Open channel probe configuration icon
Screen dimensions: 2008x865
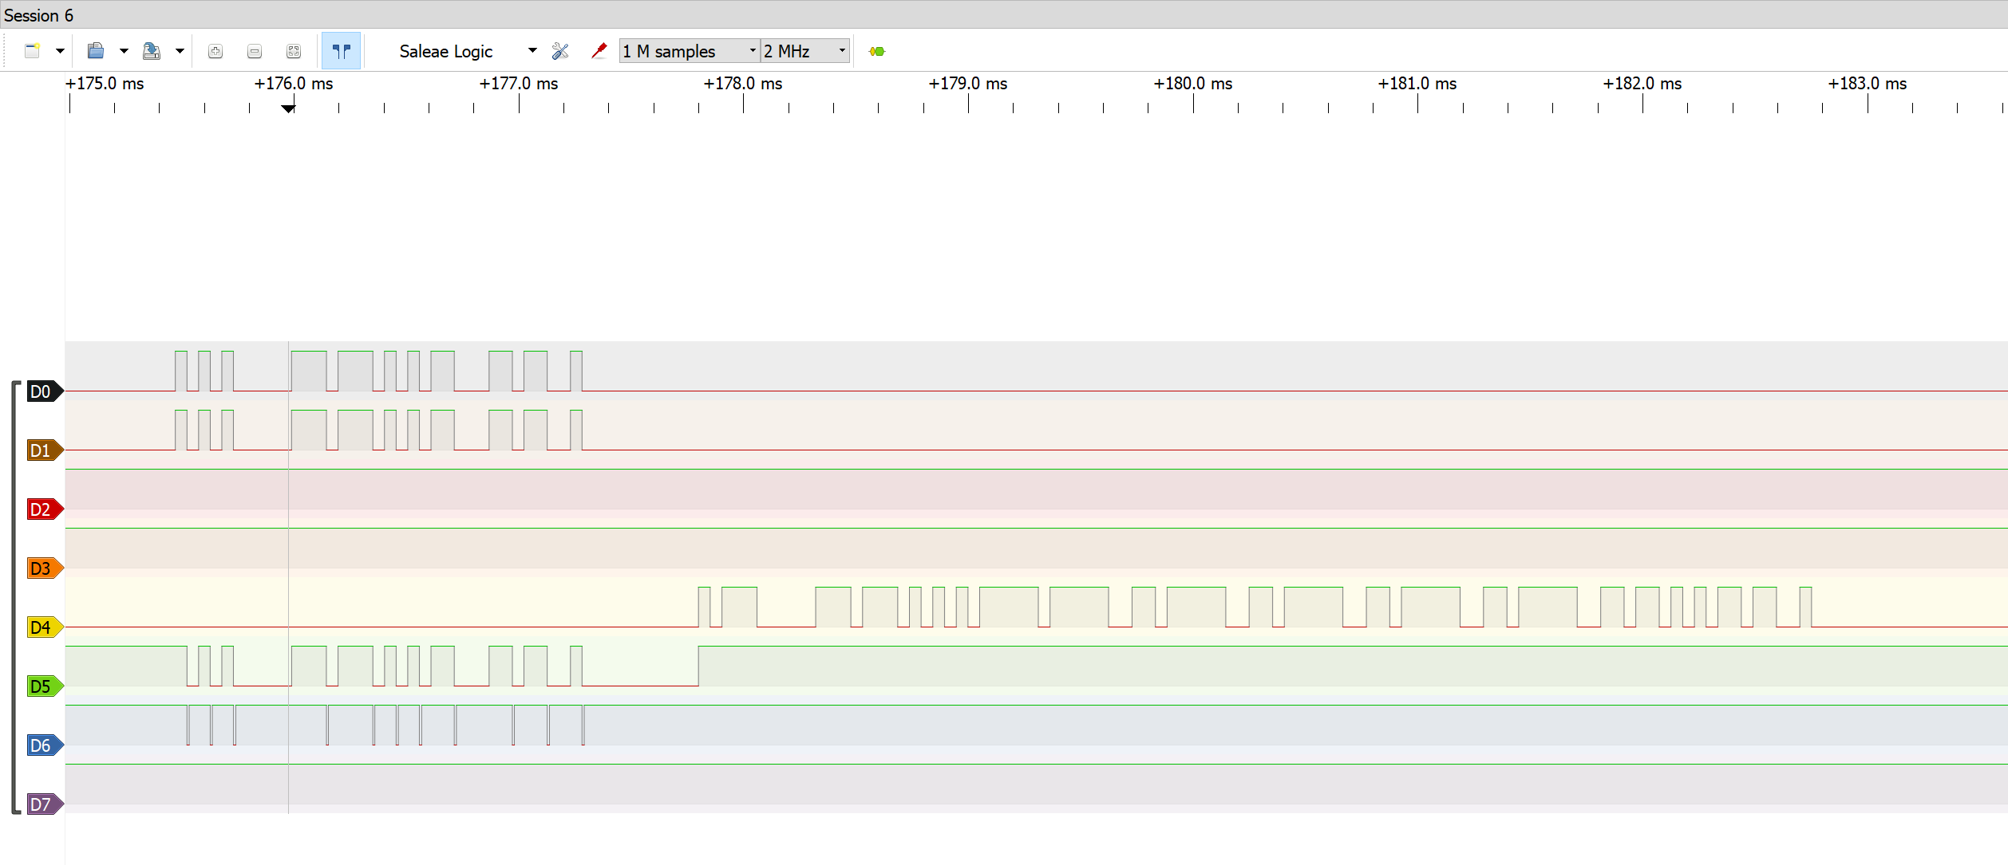tap(599, 51)
